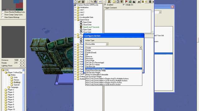
Task: Open the Terrain Editor module icon
Action: click(x=139, y=2)
